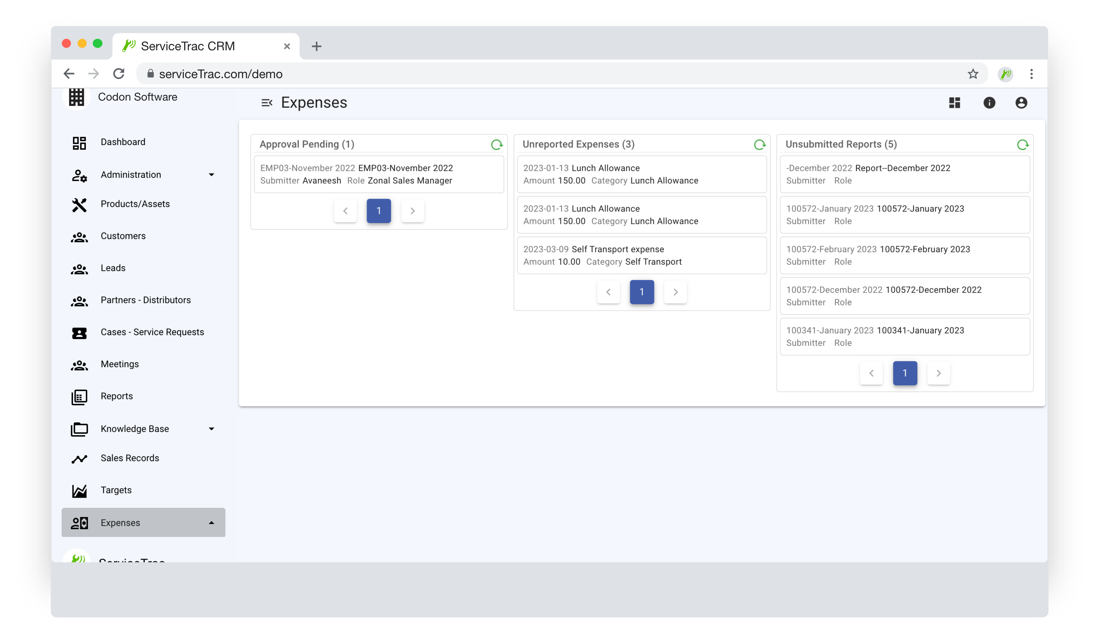Image resolution: width=1099 pixels, height=638 pixels.
Task: Collapse the Expenses sidebar entry
Action: pyautogui.click(x=212, y=523)
